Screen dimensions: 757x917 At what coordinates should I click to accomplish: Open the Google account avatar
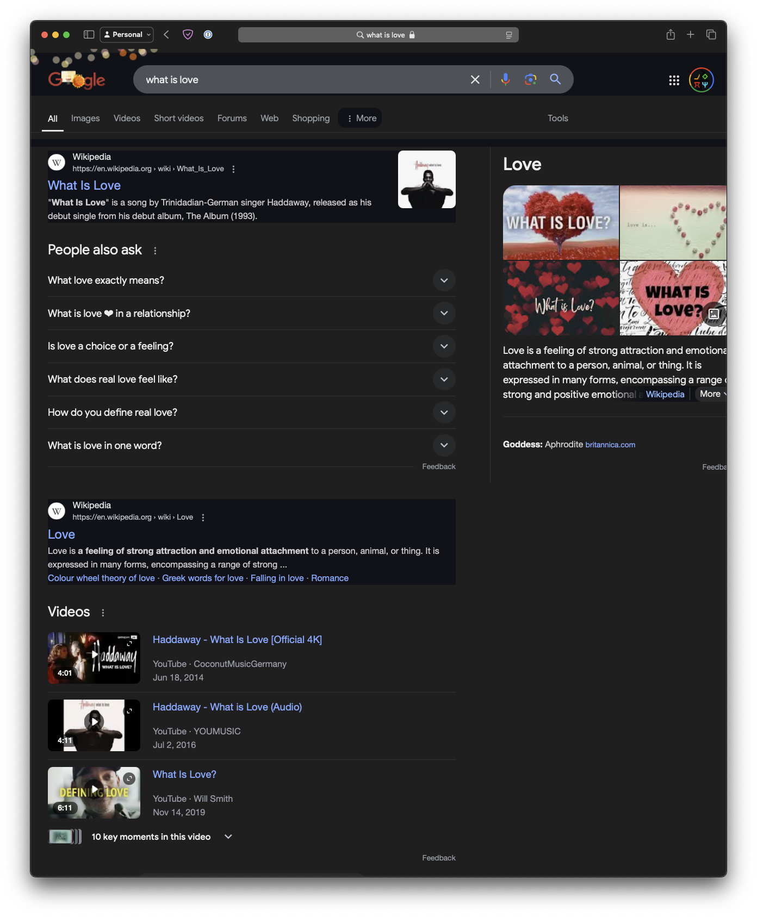coord(702,80)
